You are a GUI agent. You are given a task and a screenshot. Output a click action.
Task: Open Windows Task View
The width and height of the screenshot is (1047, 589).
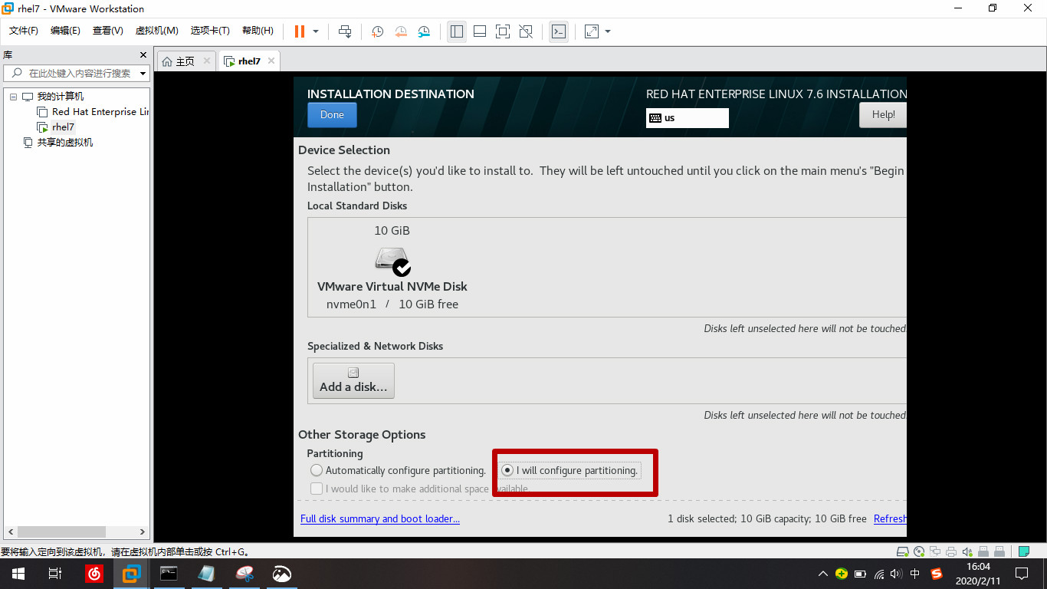pos(55,574)
